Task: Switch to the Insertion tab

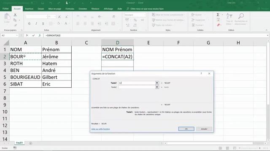Action: pyautogui.click(x=29, y=9)
